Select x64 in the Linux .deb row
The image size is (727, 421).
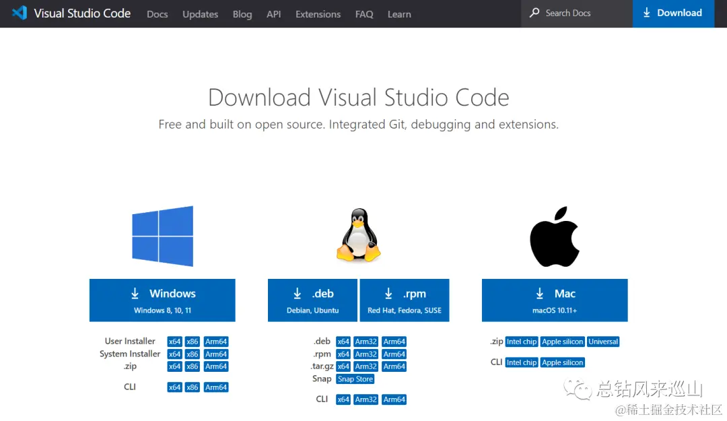pos(343,342)
